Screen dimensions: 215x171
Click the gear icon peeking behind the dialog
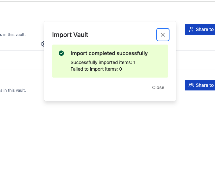pyautogui.click(x=43, y=44)
